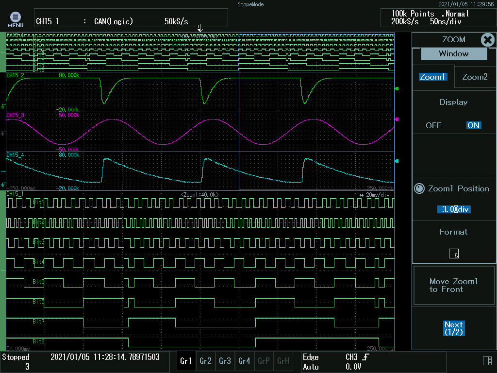Screen dimensions: 497x373
Task: Click the Format single-pane layout icon
Action: click(x=454, y=253)
